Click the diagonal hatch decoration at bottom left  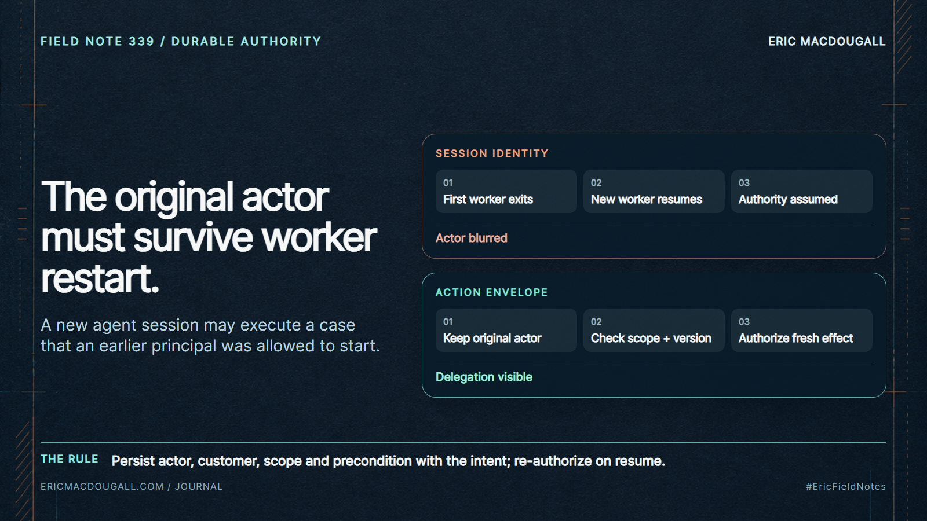tap(23, 471)
